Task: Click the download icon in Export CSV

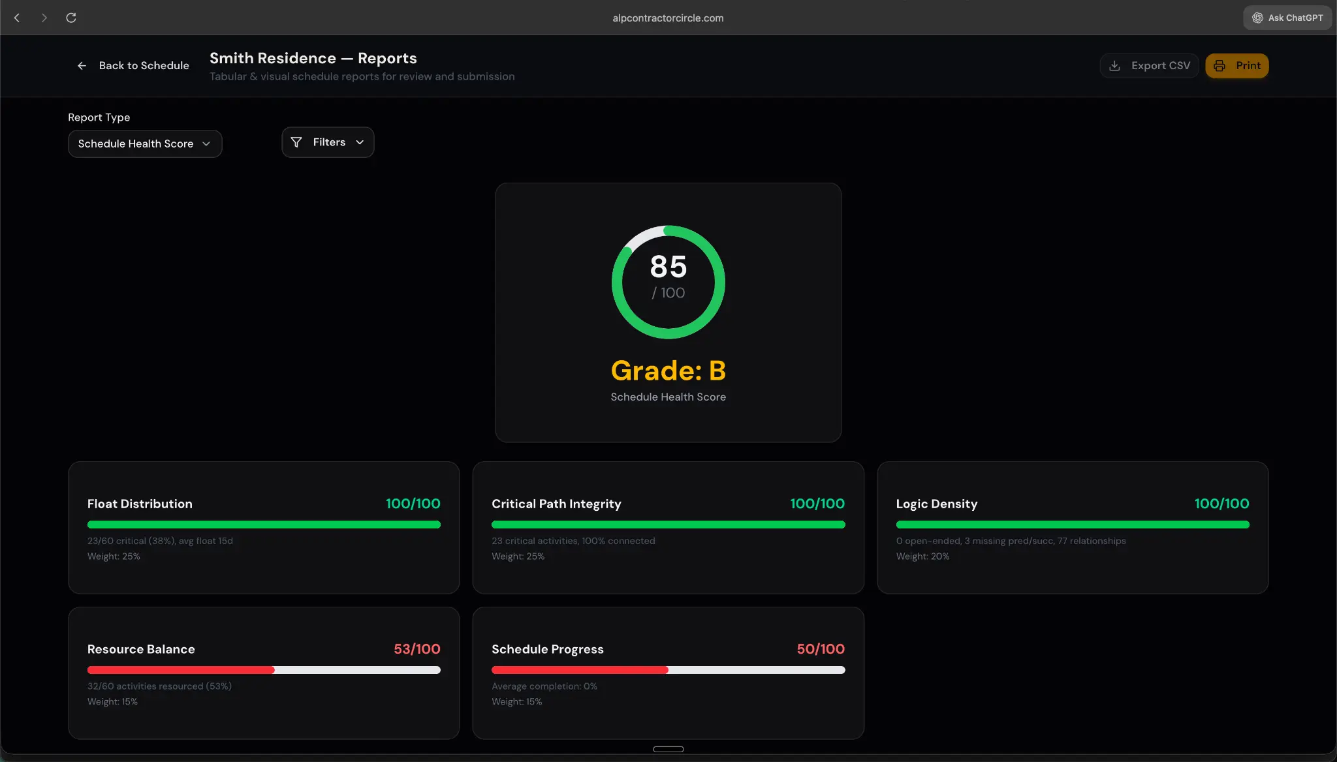Action: 1115,65
